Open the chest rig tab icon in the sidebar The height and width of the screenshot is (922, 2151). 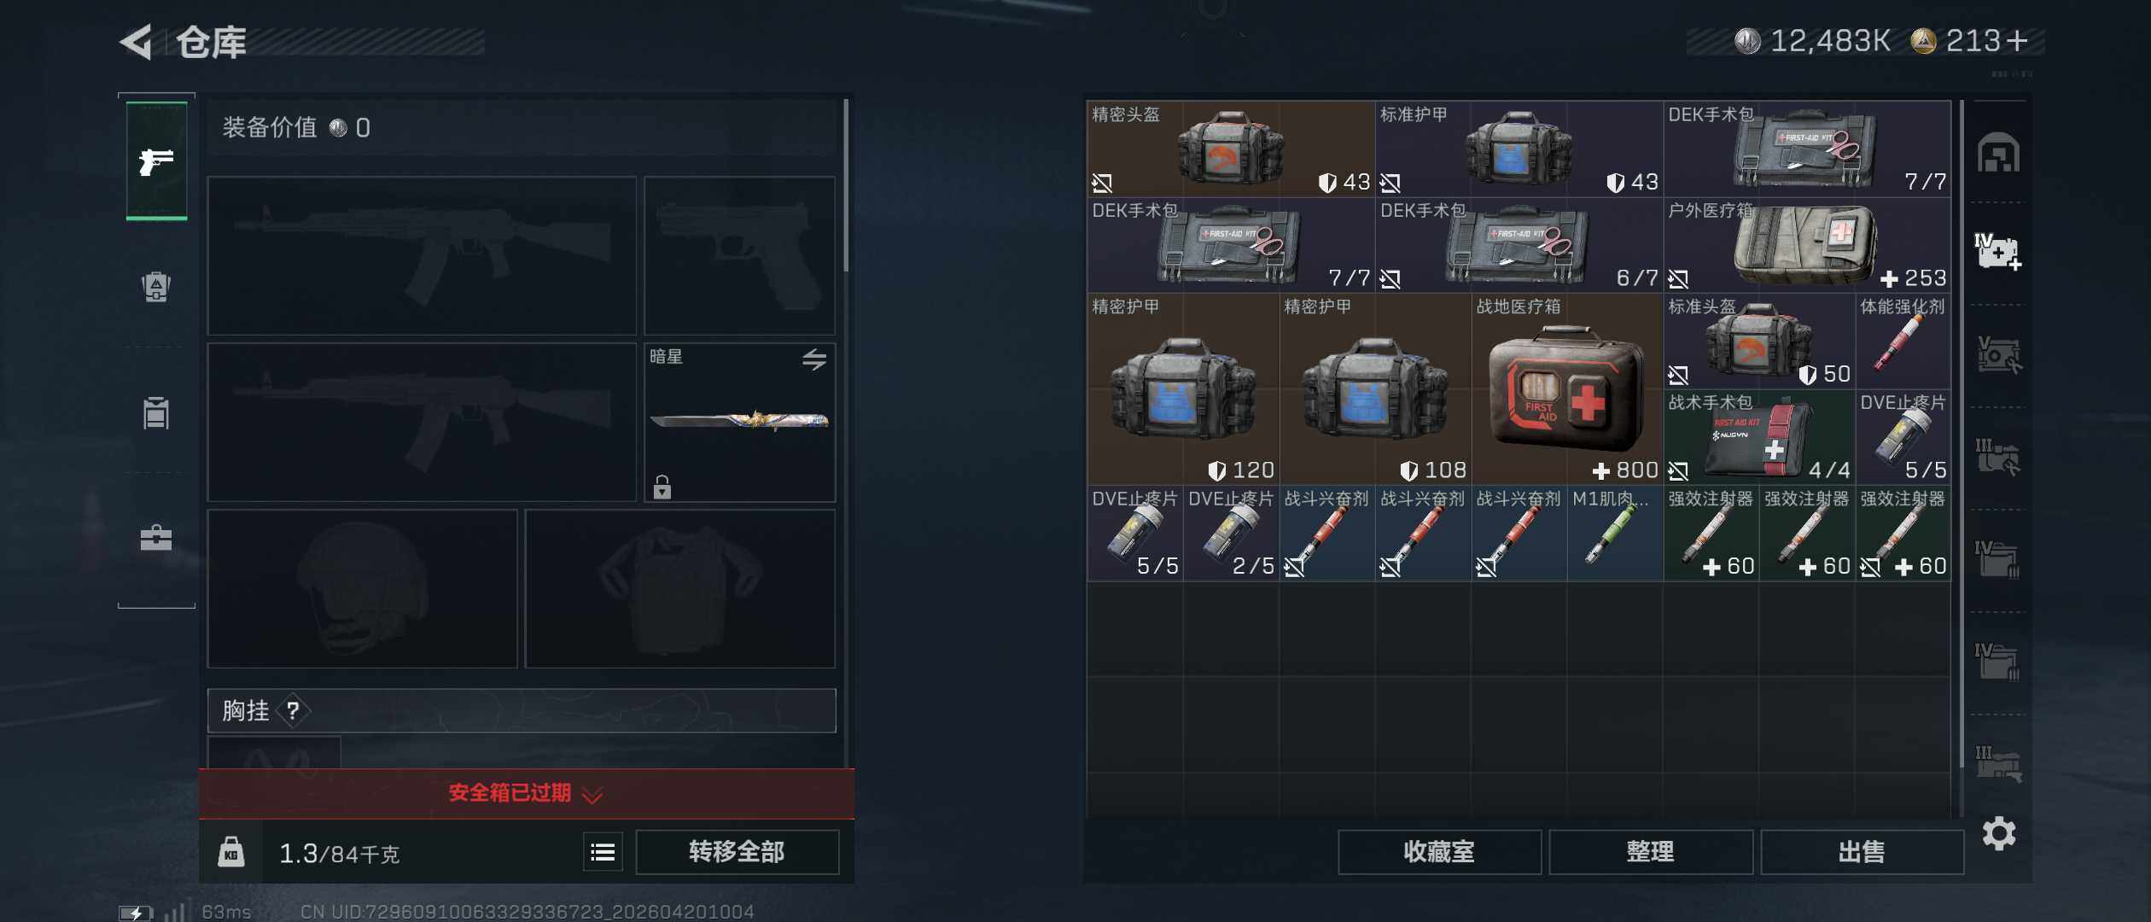[156, 413]
